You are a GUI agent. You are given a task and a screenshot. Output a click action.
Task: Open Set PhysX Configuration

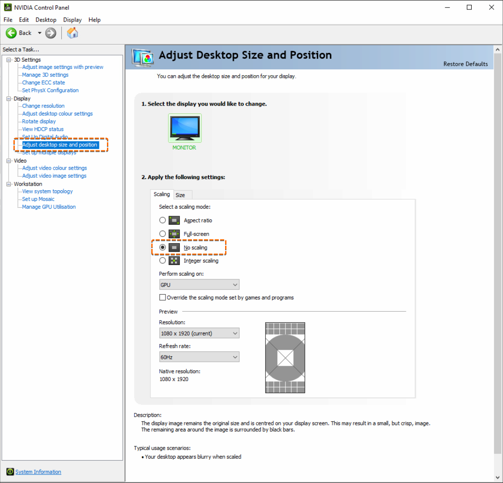(51, 90)
